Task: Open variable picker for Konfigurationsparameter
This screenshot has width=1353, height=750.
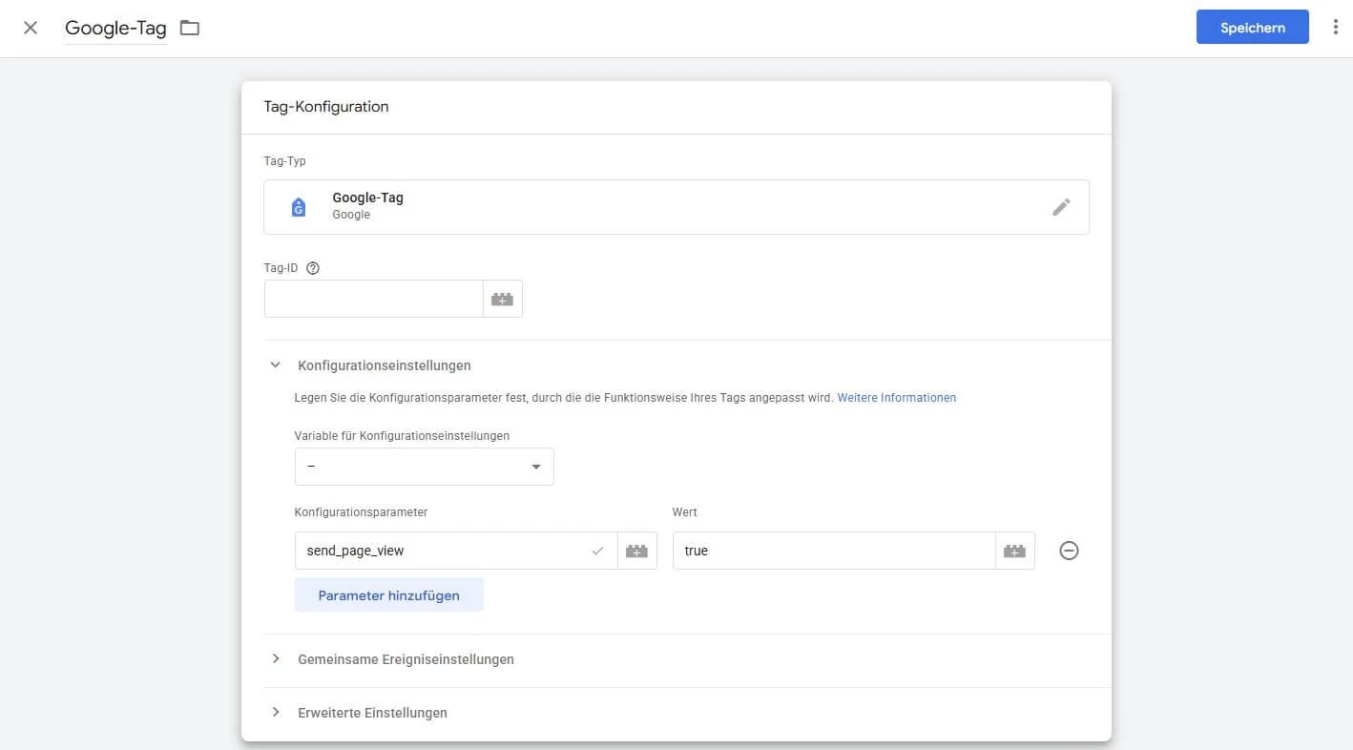Action: pos(636,550)
